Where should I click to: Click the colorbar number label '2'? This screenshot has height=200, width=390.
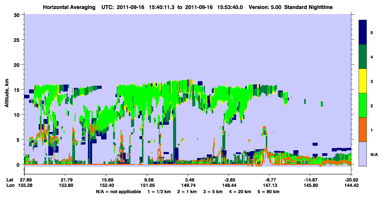(371, 106)
